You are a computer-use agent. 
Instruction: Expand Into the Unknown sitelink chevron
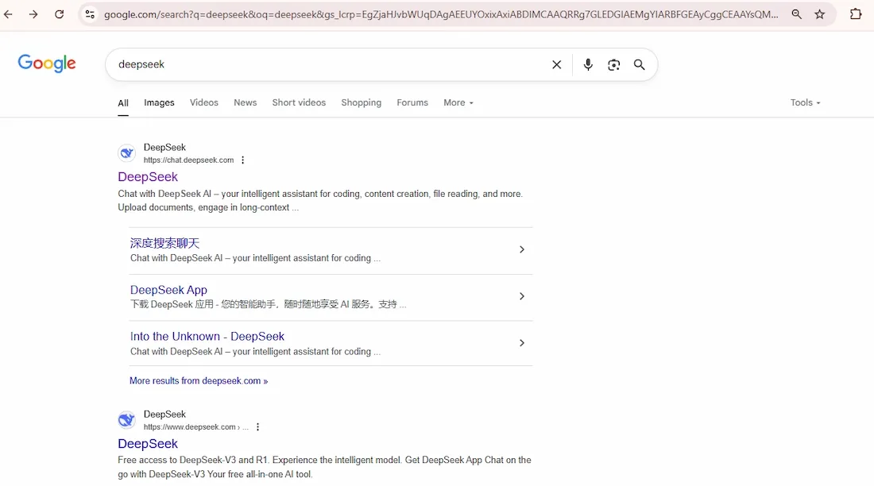(522, 343)
